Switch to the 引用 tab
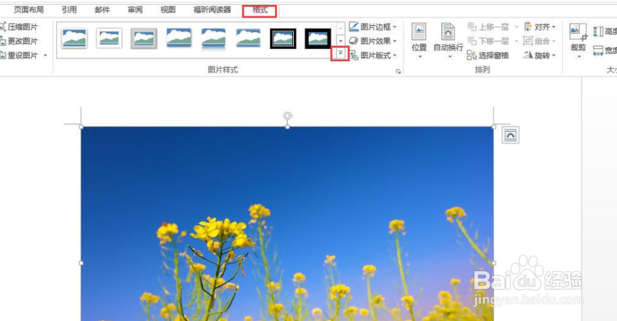This screenshot has width=617, height=321. 70,10
